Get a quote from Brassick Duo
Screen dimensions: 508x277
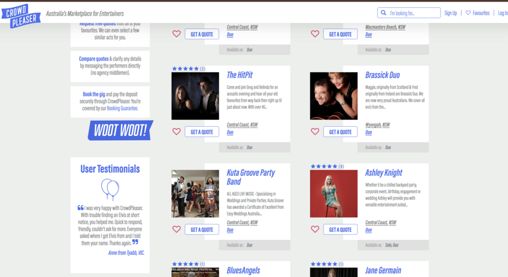[340, 132]
